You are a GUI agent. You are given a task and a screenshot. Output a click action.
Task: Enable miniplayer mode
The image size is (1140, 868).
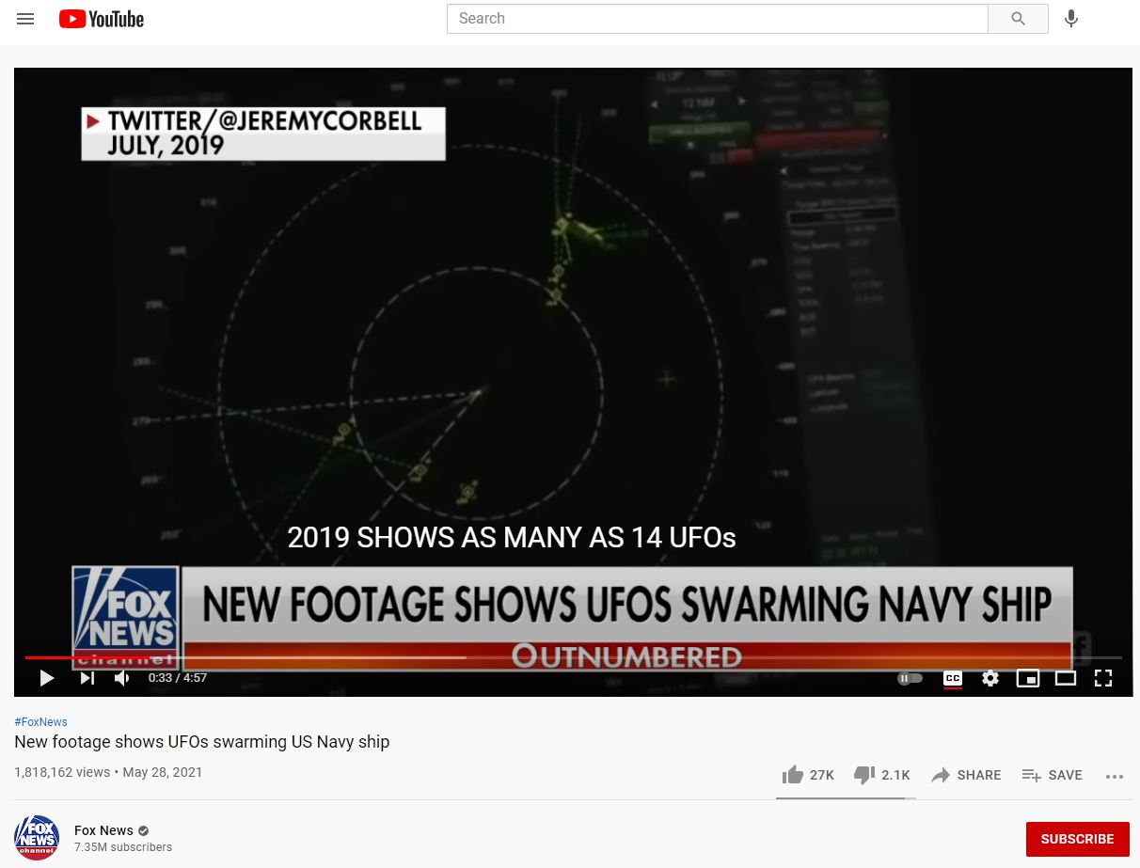(x=1028, y=677)
